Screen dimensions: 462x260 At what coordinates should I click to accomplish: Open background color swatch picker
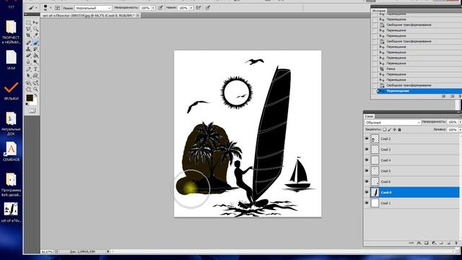click(35, 103)
